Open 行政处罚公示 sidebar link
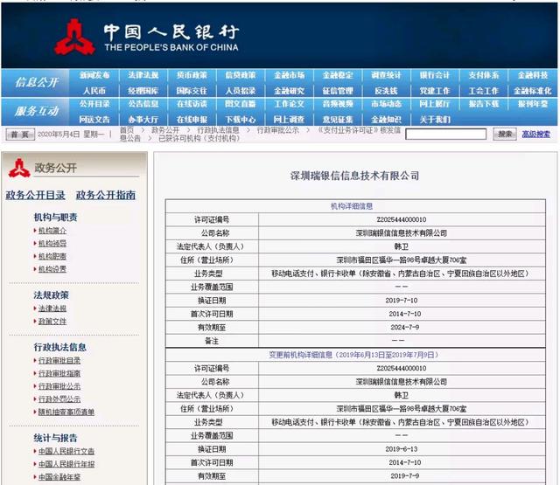 (x=59, y=399)
